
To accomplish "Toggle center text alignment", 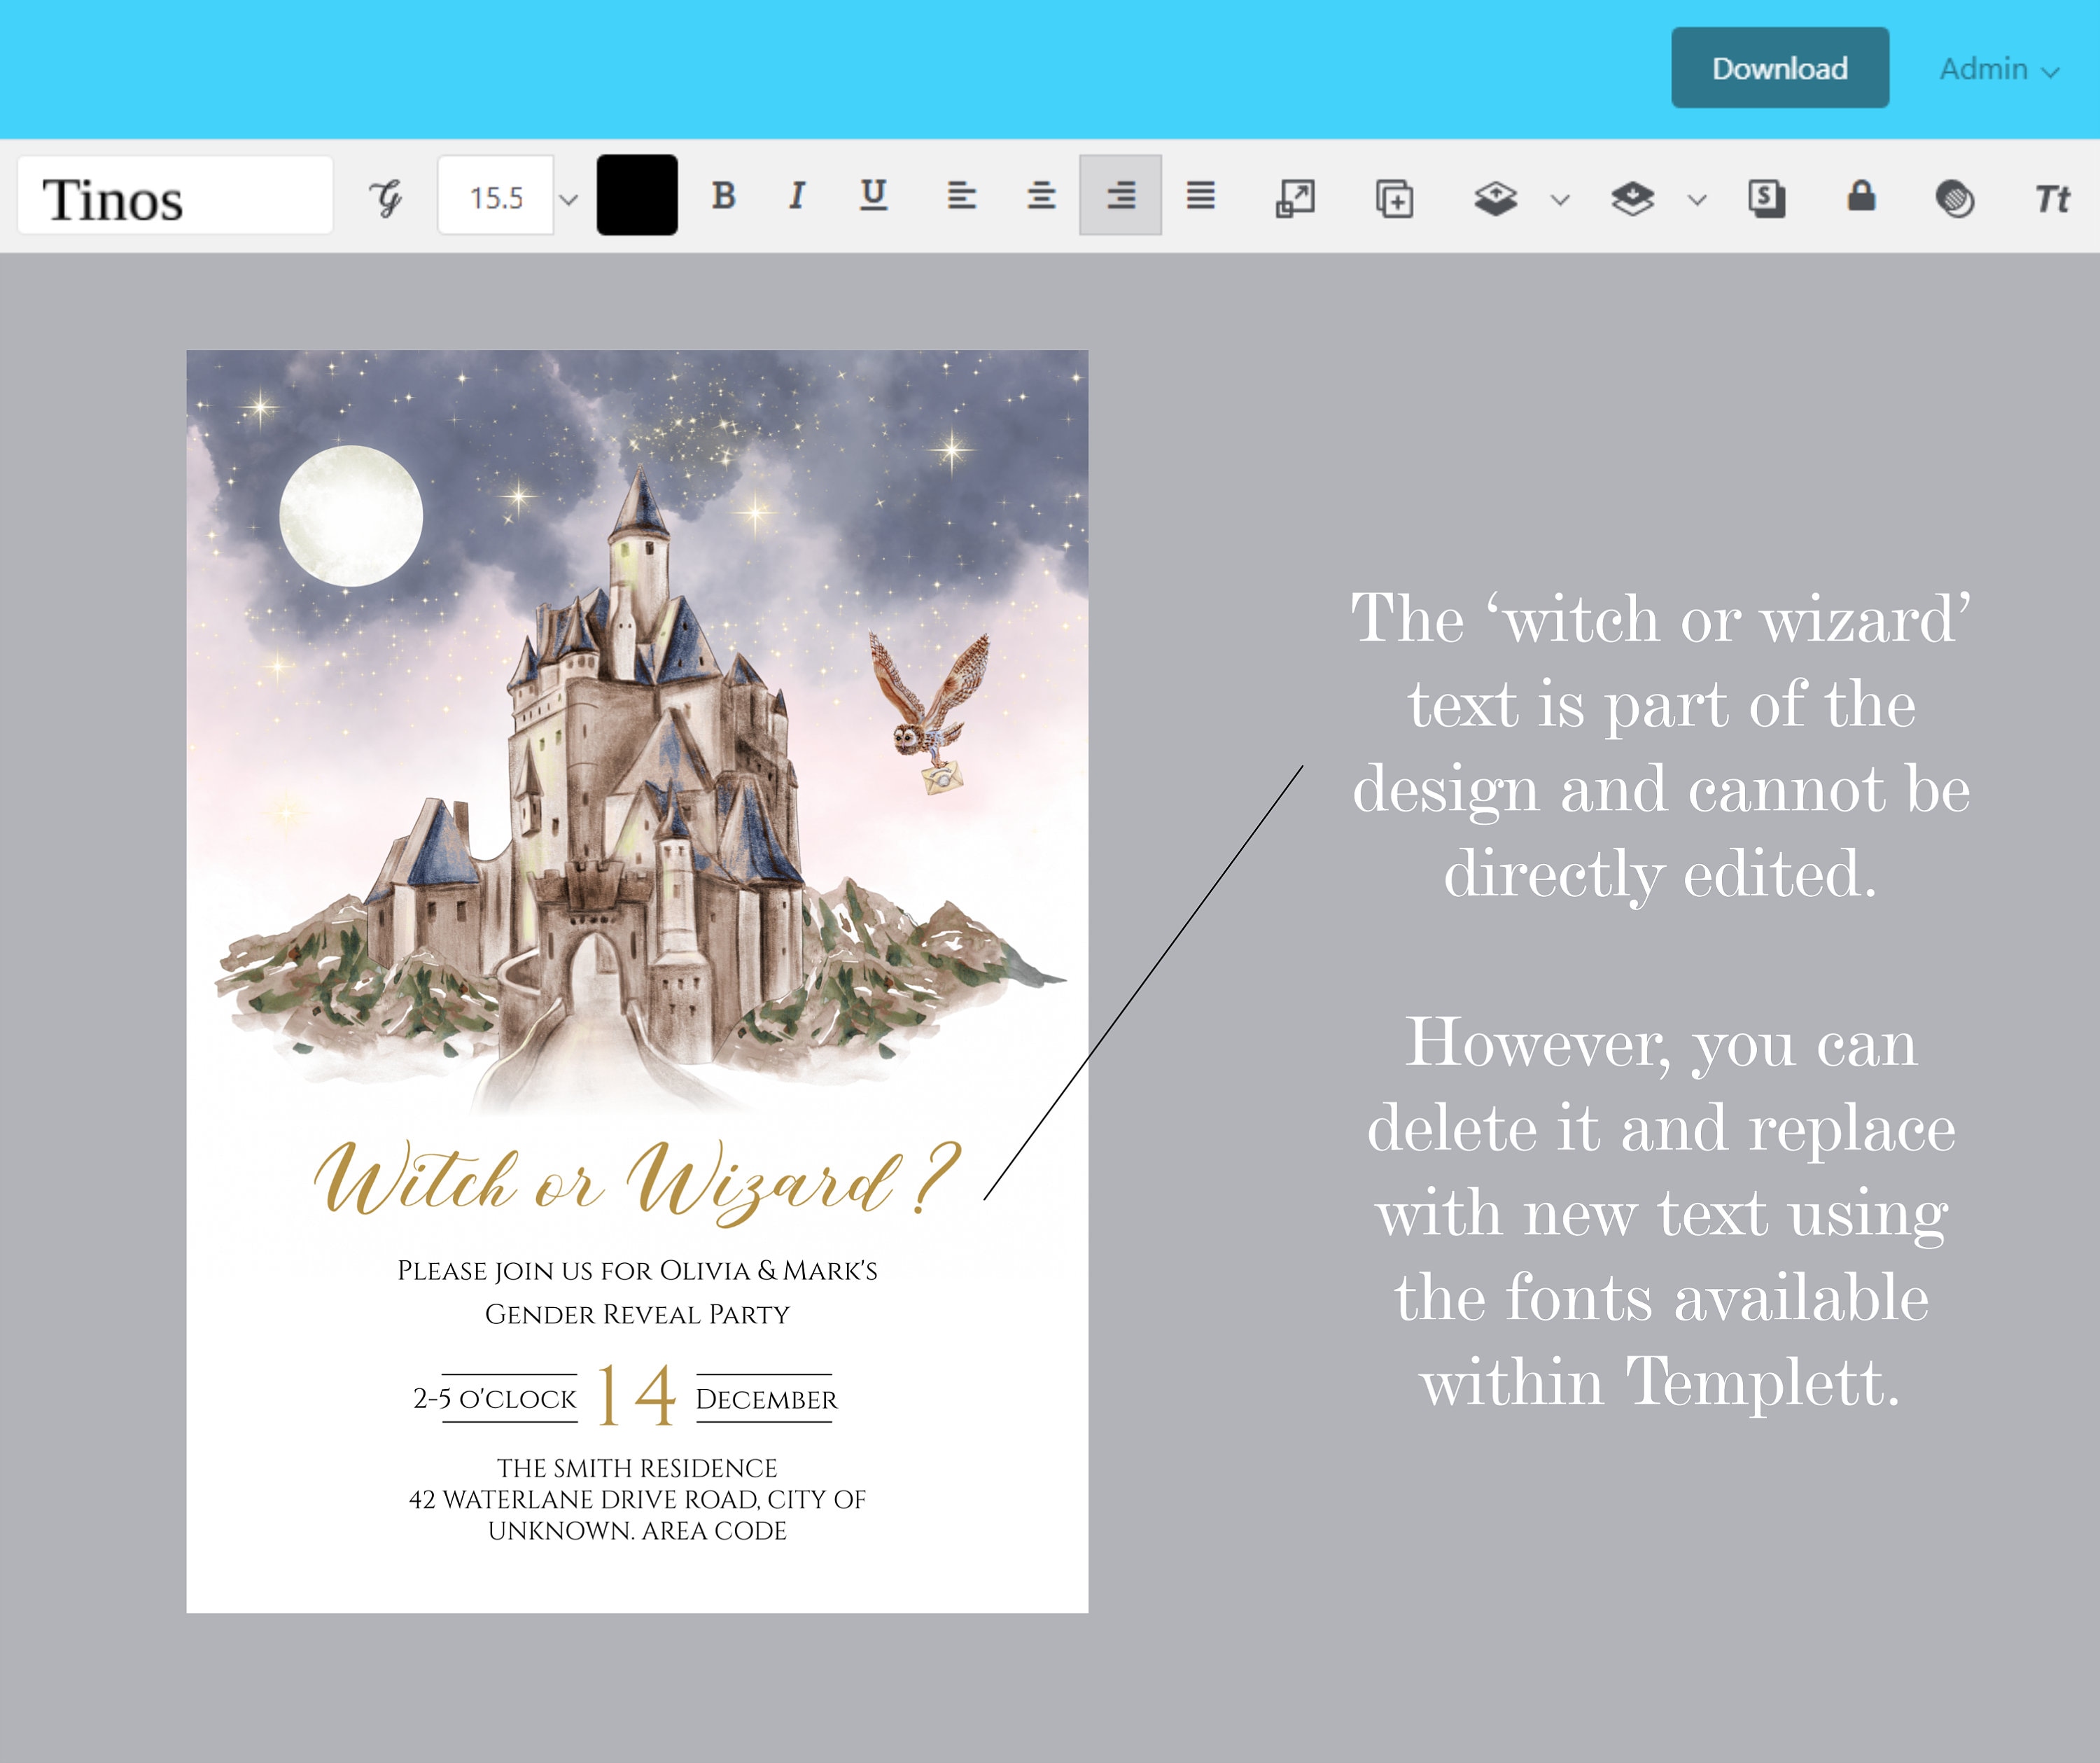I will (1042, 196).
